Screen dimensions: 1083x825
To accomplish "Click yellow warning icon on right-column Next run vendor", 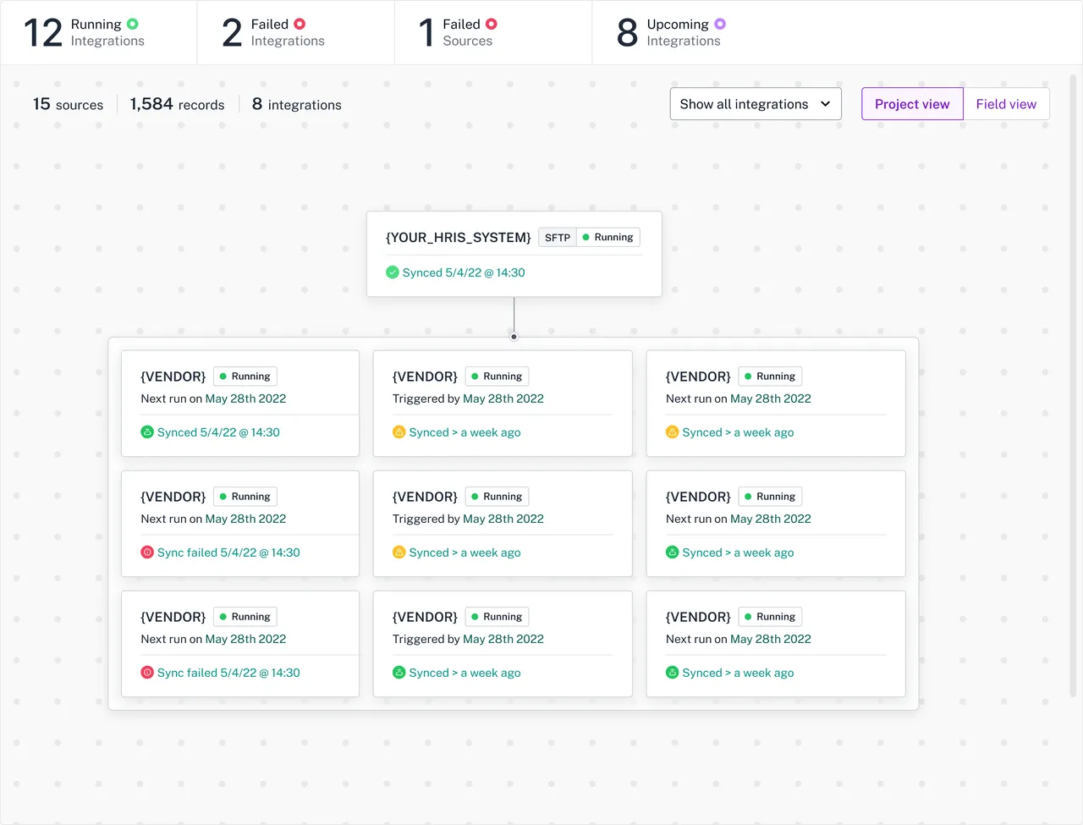I will click(673, 432).
